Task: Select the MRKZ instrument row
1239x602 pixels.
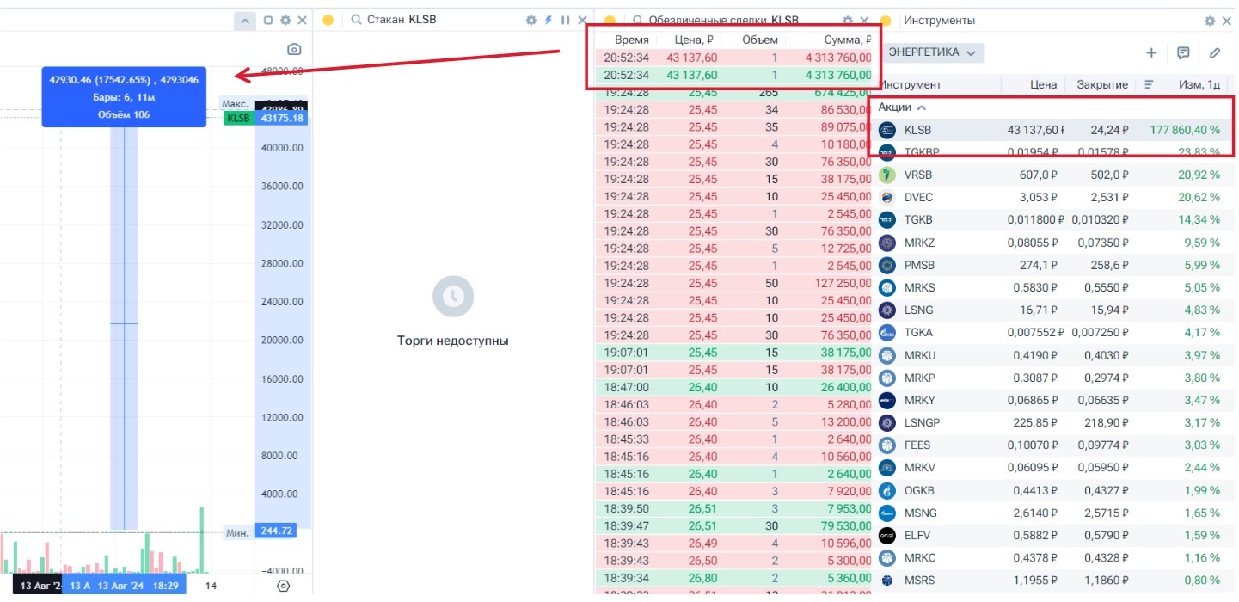Action: pos(1053,243)
